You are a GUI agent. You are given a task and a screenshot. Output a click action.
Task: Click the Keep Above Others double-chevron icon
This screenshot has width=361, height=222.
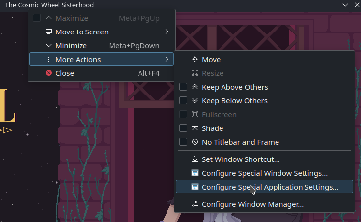pos(195,87)
